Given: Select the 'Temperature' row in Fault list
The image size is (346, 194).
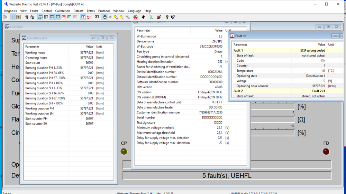Looking at the screenshot, I should pyautogui.click(x=288, y=71).
